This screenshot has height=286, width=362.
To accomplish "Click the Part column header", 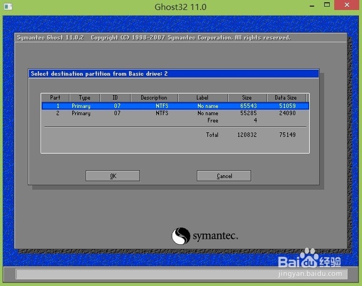I will click(55, 98).
